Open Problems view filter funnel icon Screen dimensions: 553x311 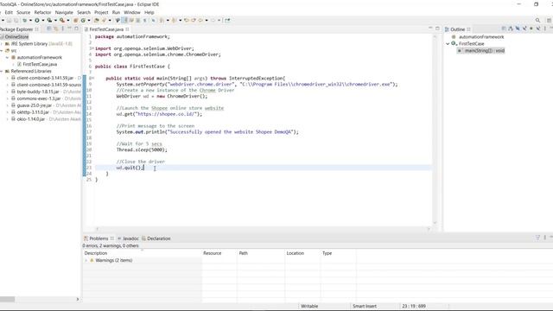pos(537,238)
